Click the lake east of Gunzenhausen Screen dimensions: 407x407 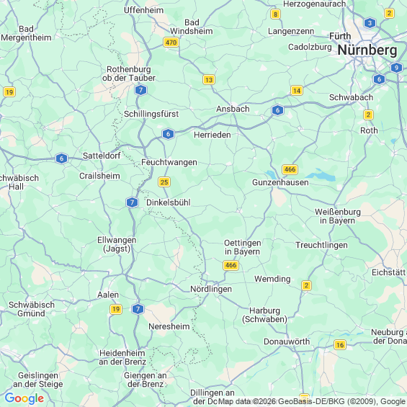click(x=323, y=176)
